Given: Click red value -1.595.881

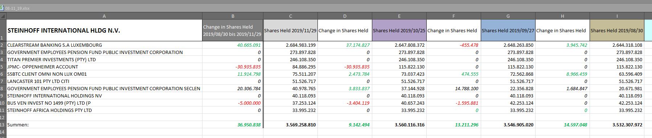Looking at the screenshot, I should click(467, 103).
